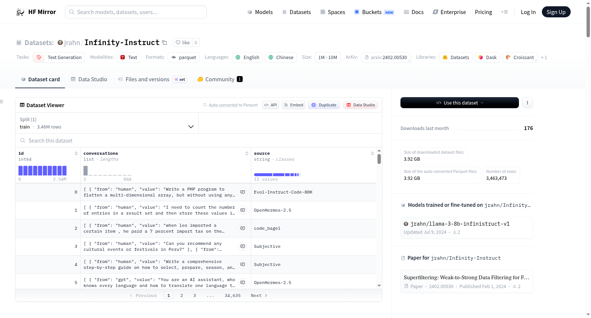Copy the dataset name with copy icon
Screen dimensions: 591x318
coord(165,42)
